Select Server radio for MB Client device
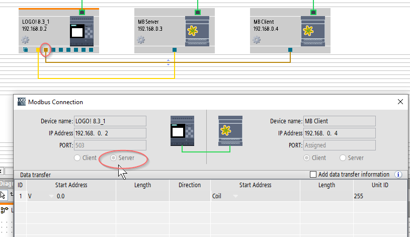Viewport: 410px width, 237px height. pos(343,157)
